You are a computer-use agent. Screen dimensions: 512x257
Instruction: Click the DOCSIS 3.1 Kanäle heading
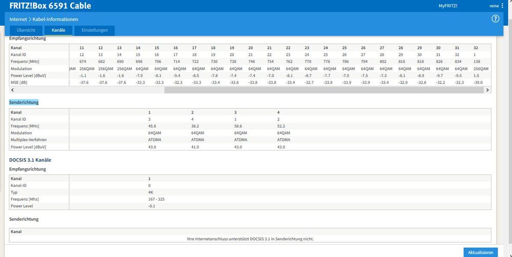(x=30, y=160)
